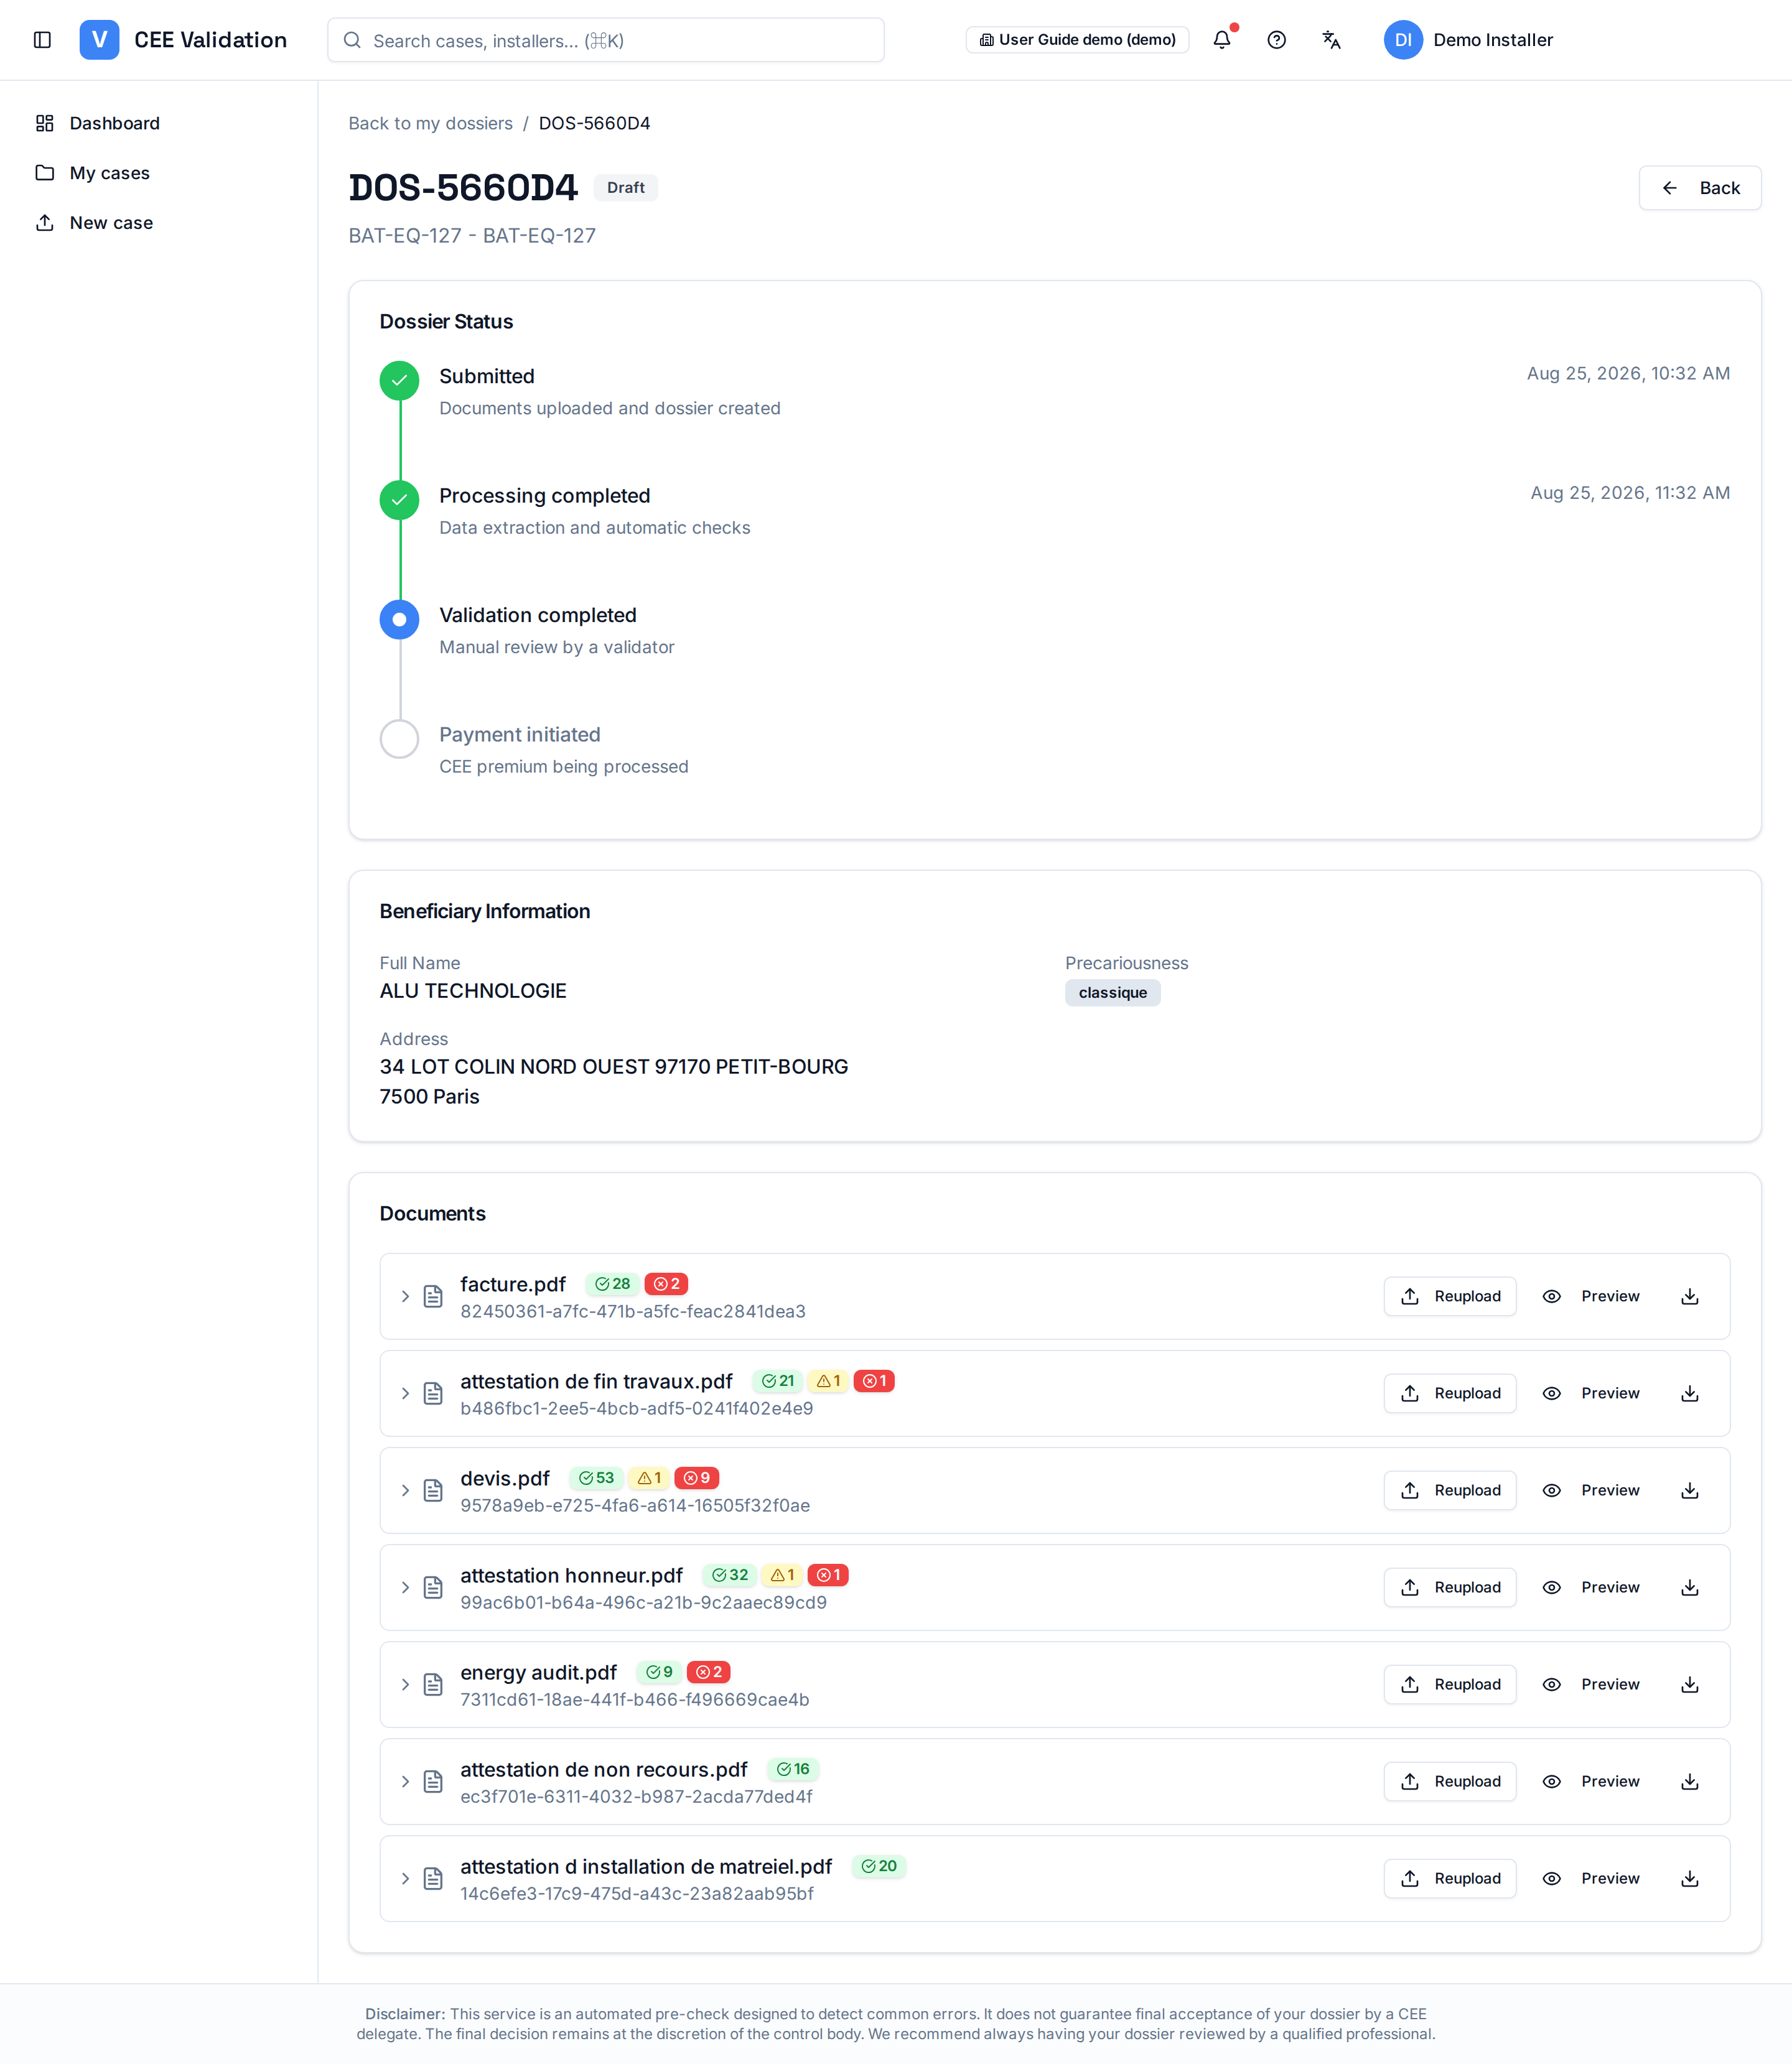The image size is (1792, 2064).
Task: Download attestation de fin travaux.pdf
Action: coord(1690,1393)
